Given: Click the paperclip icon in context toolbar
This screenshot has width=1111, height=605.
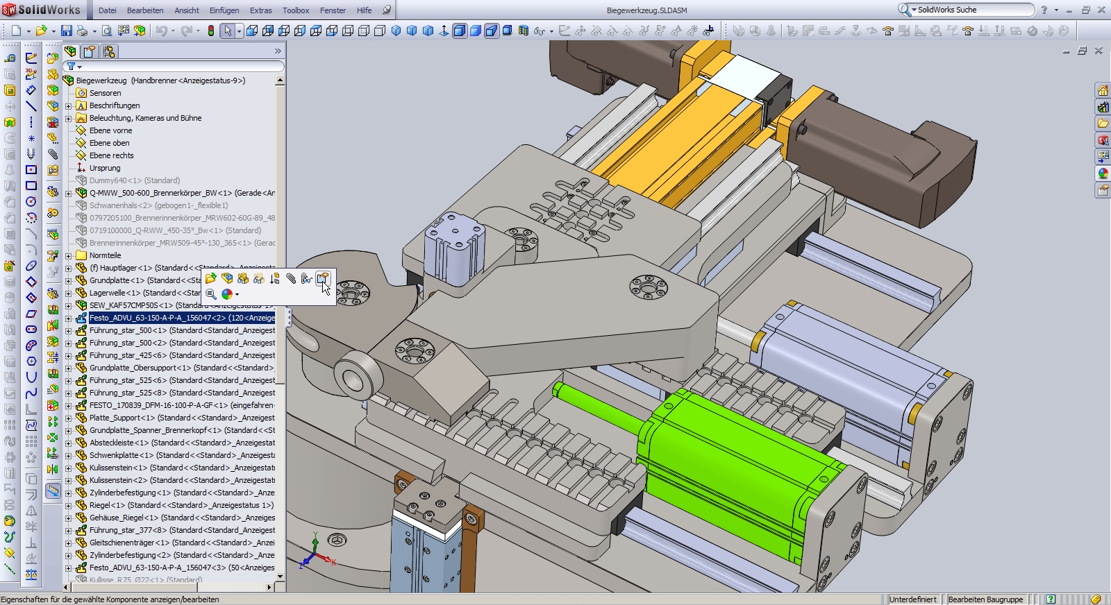Looking at the screenshot, I should 291,279.
